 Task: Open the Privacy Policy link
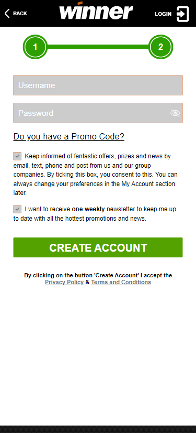click(64, 282)
